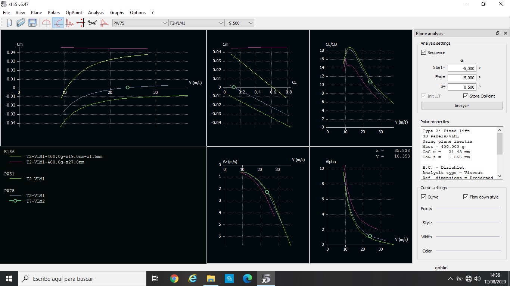
Task: Open the 9,500 operating point dropdown
Action: (x=239, y=23)
